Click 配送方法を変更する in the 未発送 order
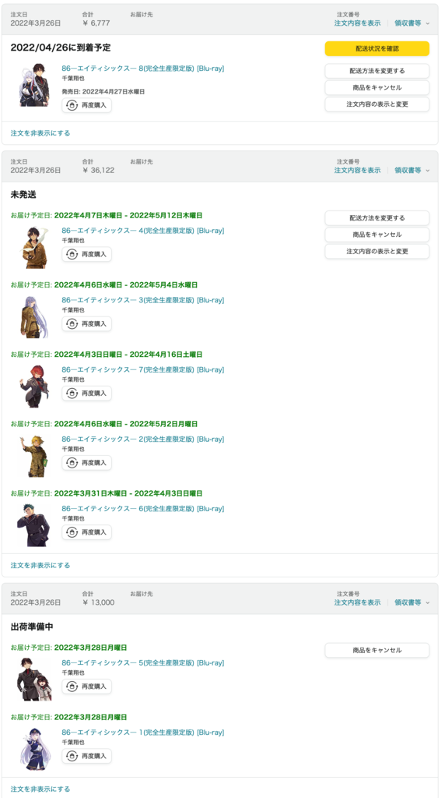The height and width of the screenshot is (798, 445). 377,218
